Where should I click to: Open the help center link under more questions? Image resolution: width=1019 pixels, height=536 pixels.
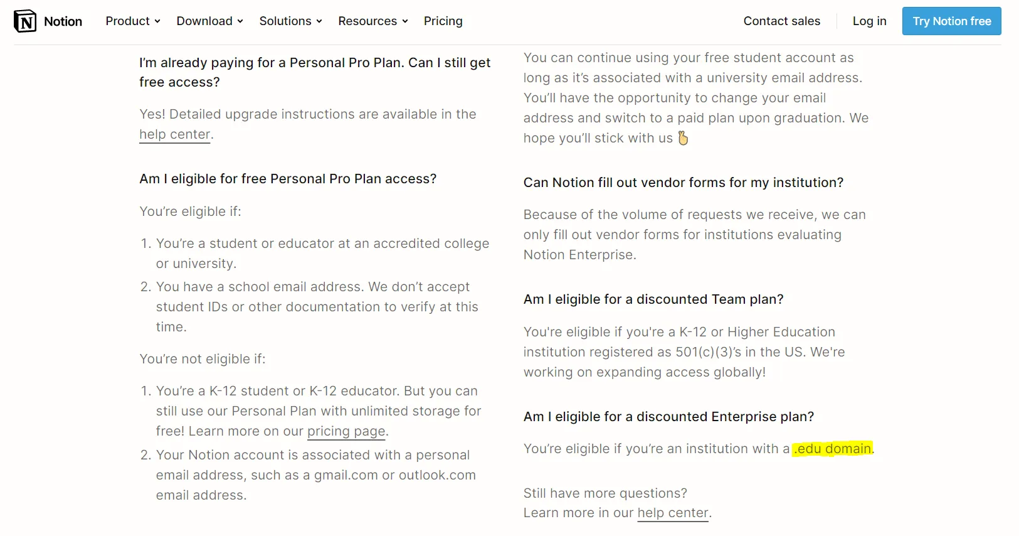pyautogui.click(x=672, y=513)
